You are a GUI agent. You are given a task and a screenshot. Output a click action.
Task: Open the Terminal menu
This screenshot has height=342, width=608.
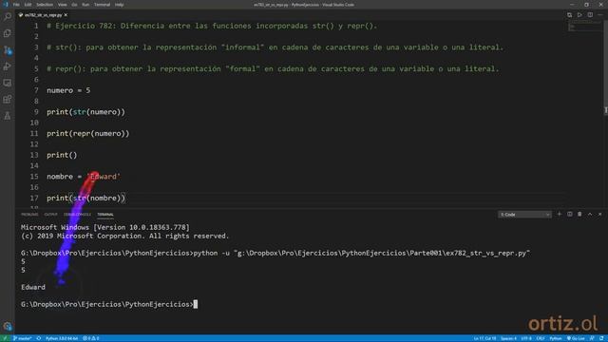tap(102, 5)
